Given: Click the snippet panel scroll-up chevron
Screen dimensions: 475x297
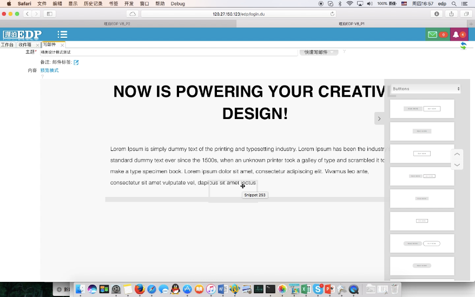Looking at the screenshot, I should [x=457, y=154].
